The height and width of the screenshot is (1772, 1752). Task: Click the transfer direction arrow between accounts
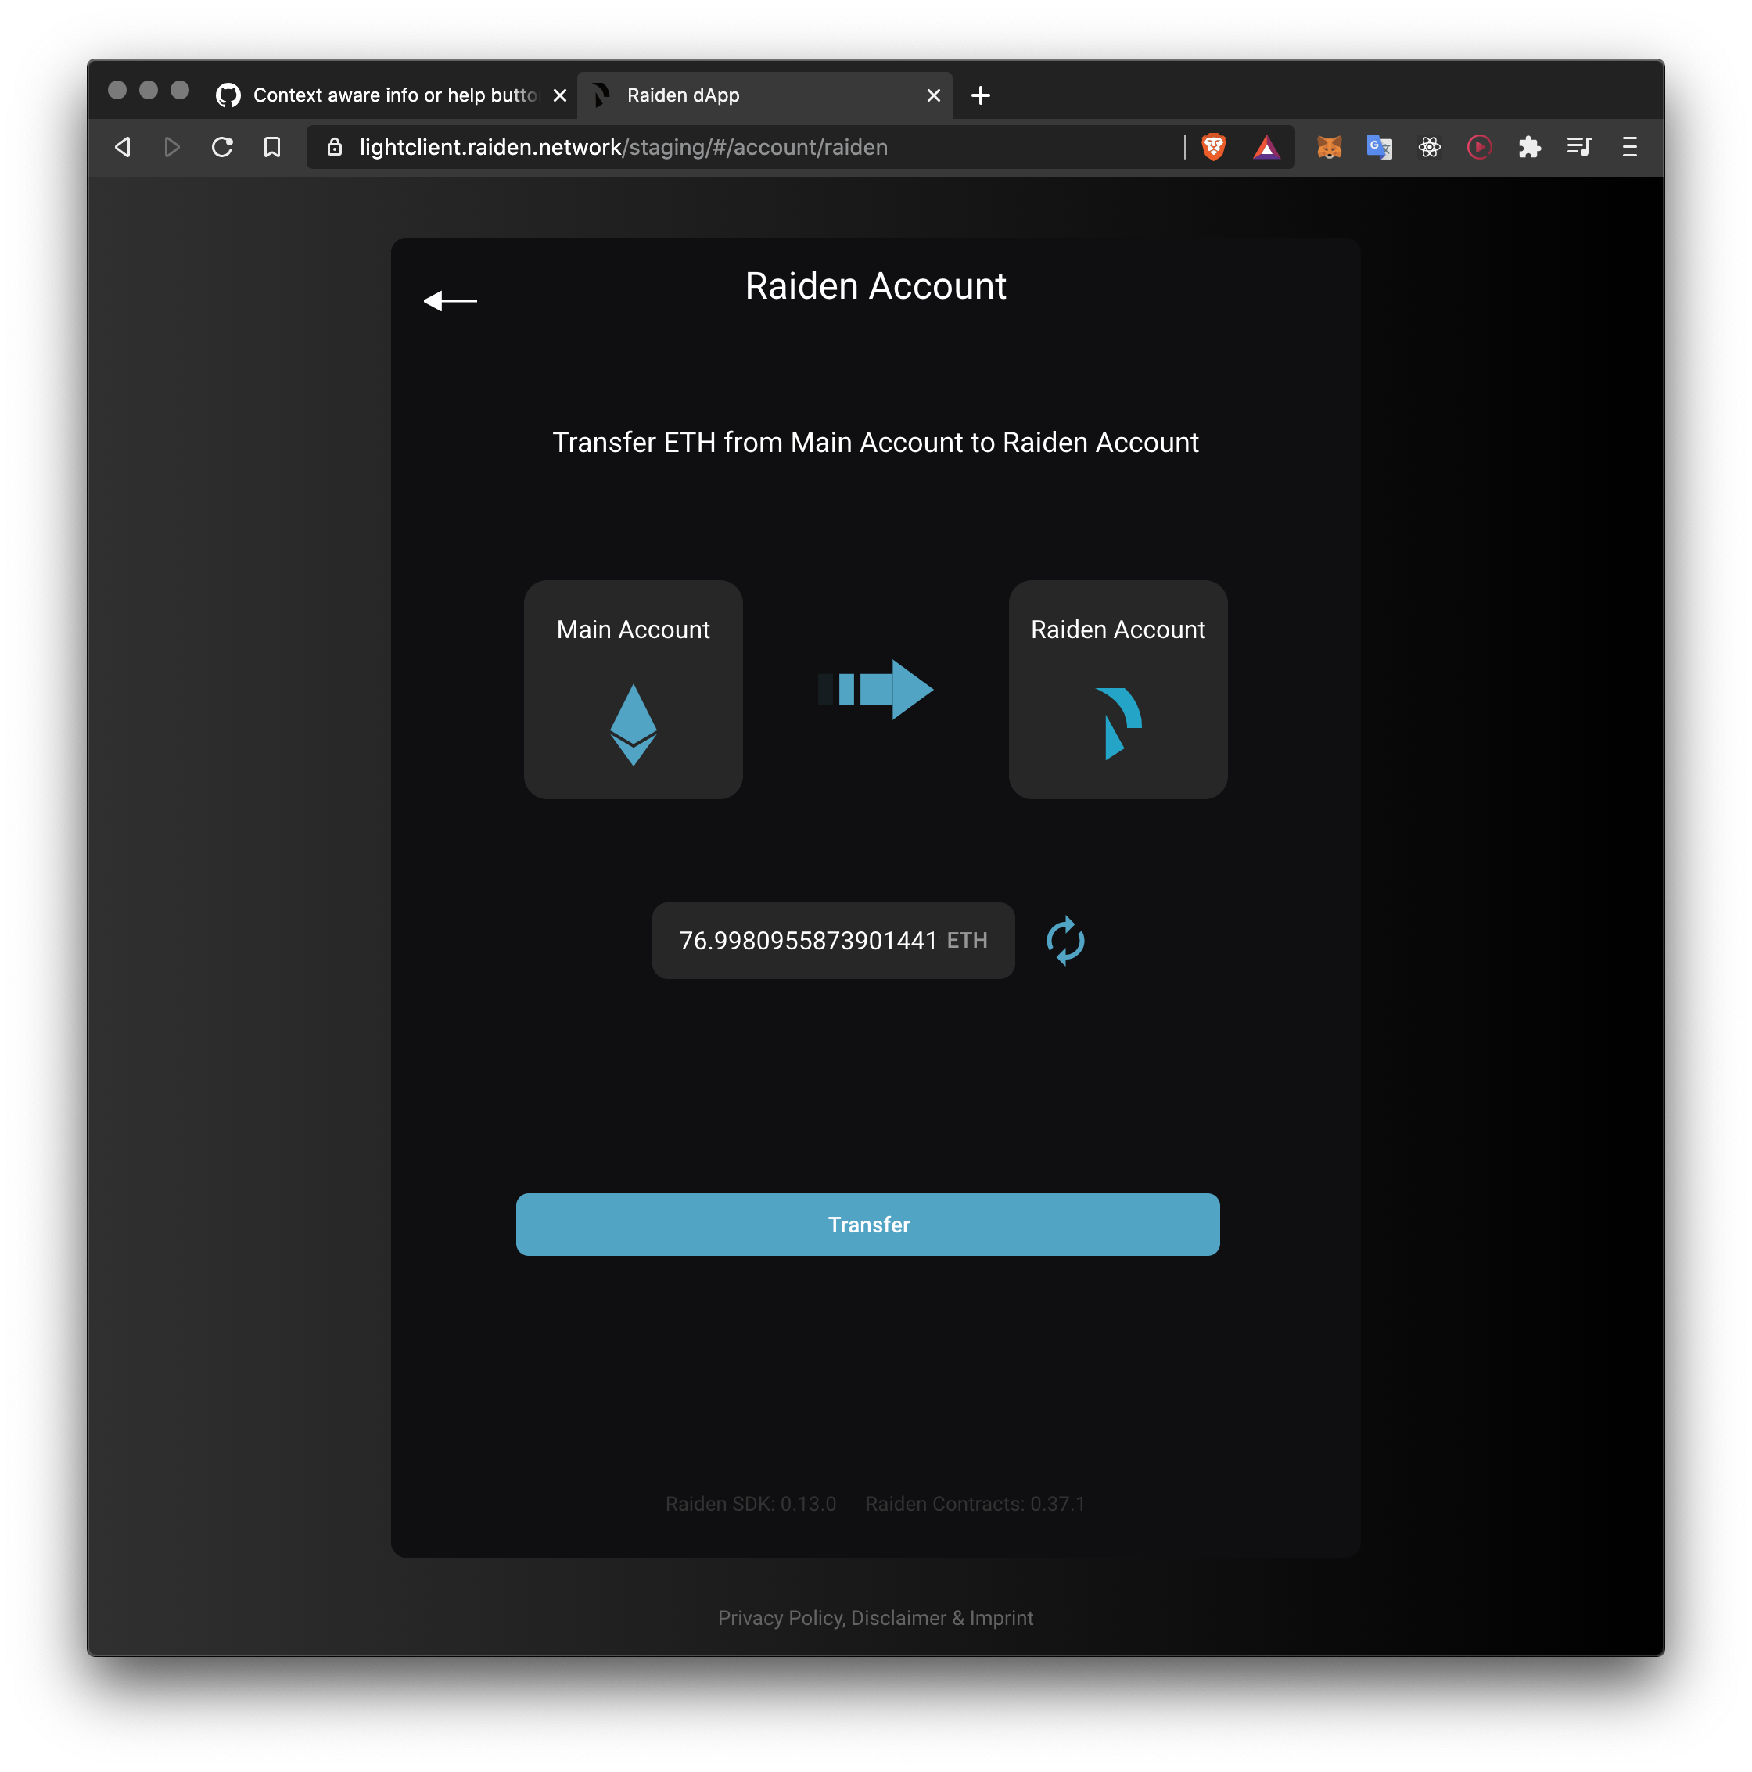coord(875,689)
